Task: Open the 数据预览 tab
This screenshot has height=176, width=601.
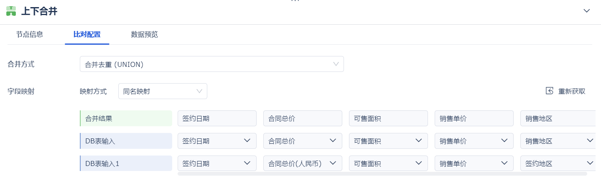Action: point(144,34)
